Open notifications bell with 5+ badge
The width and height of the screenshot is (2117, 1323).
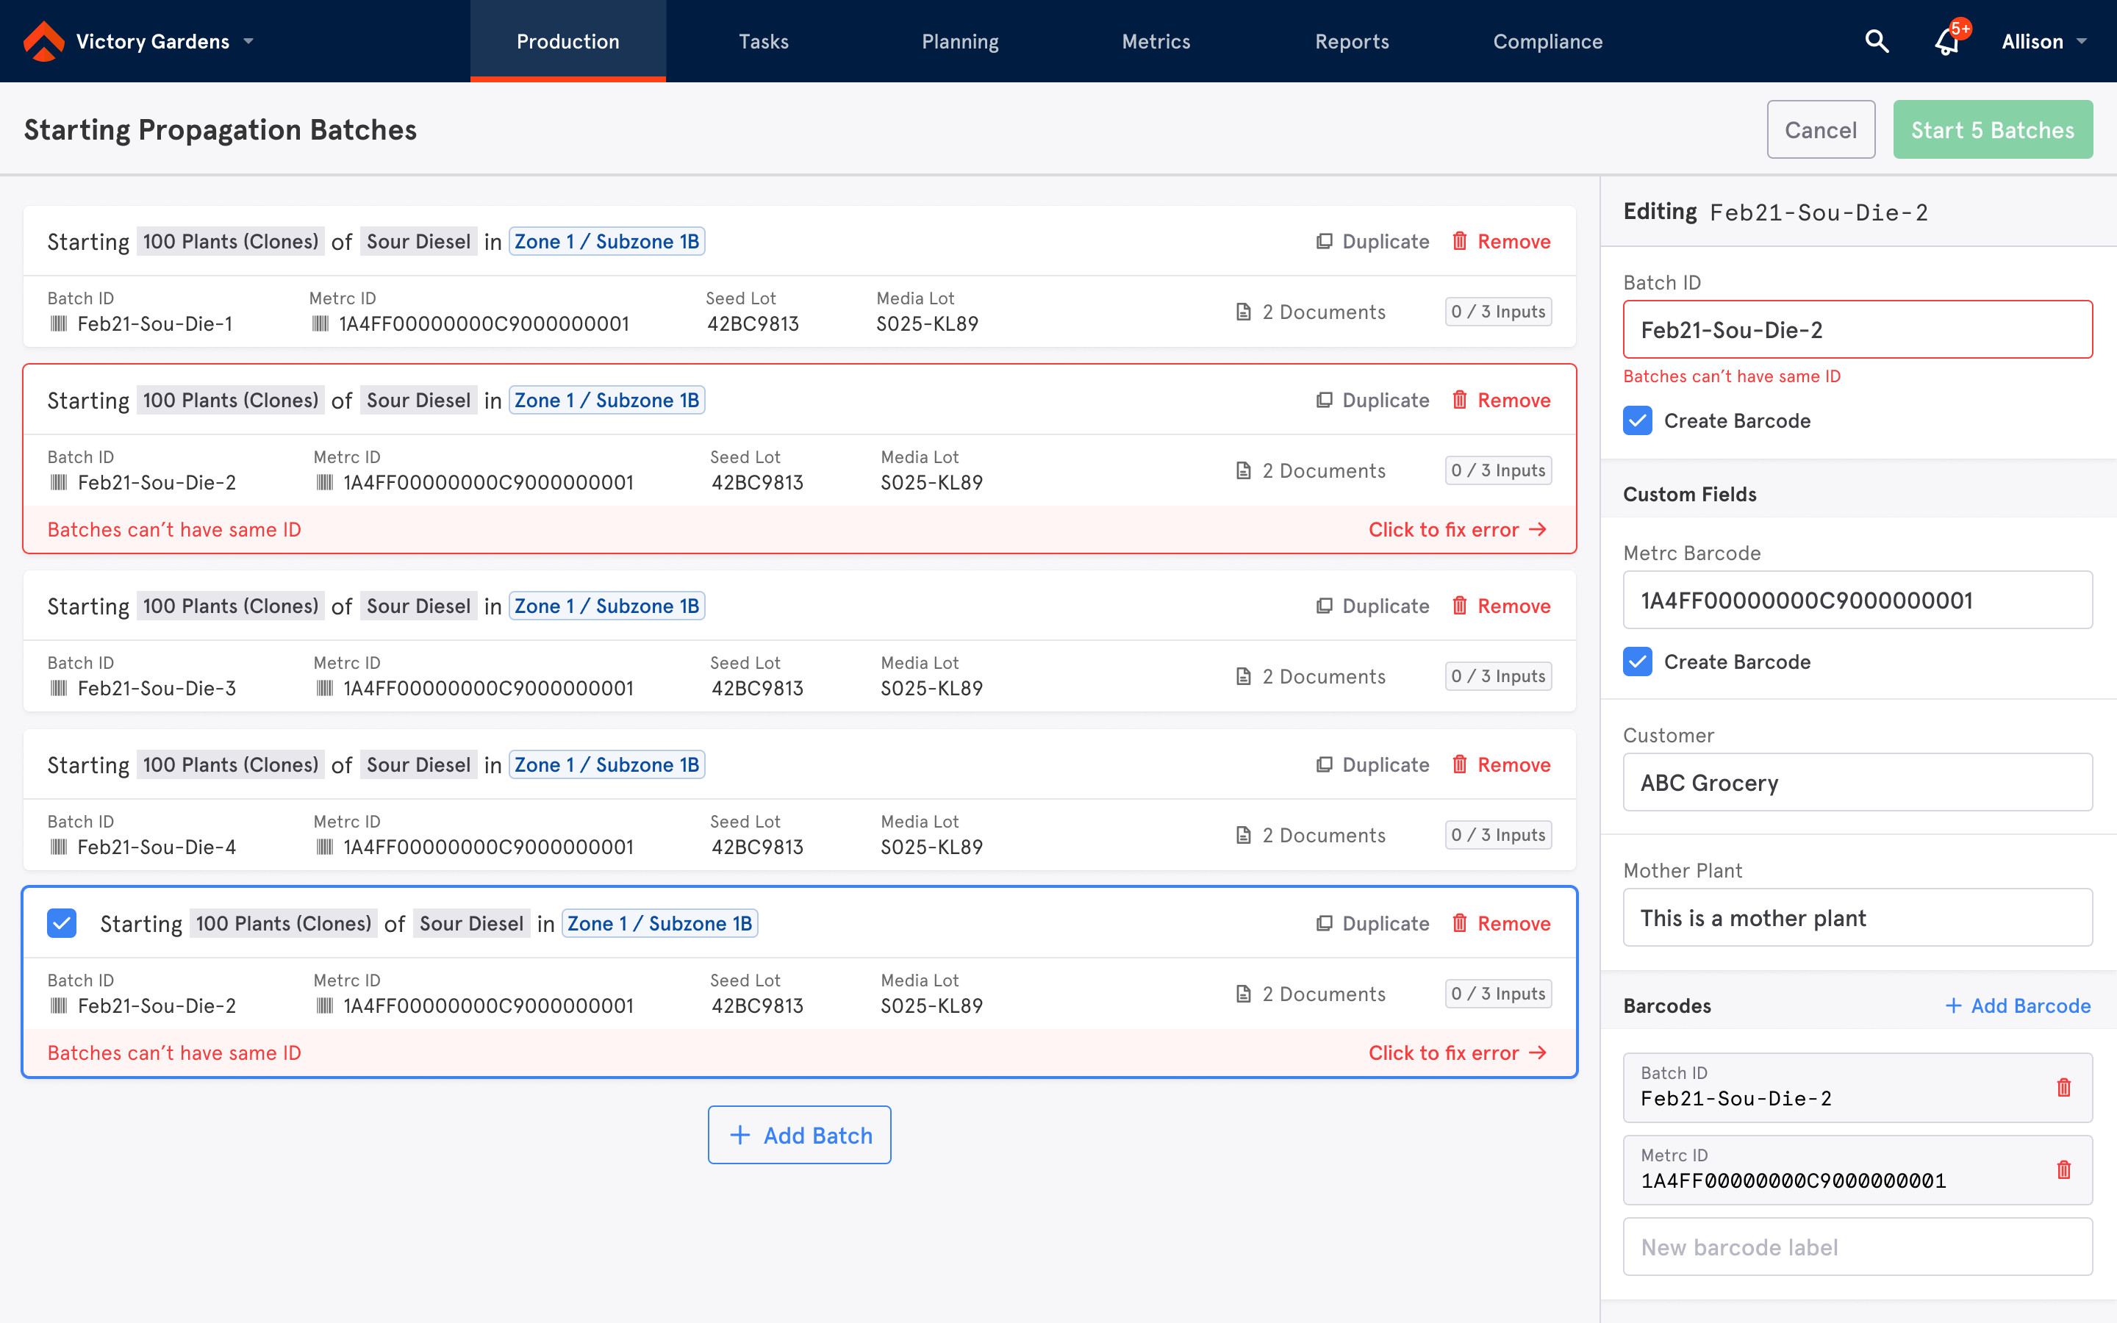(1947, 41)
